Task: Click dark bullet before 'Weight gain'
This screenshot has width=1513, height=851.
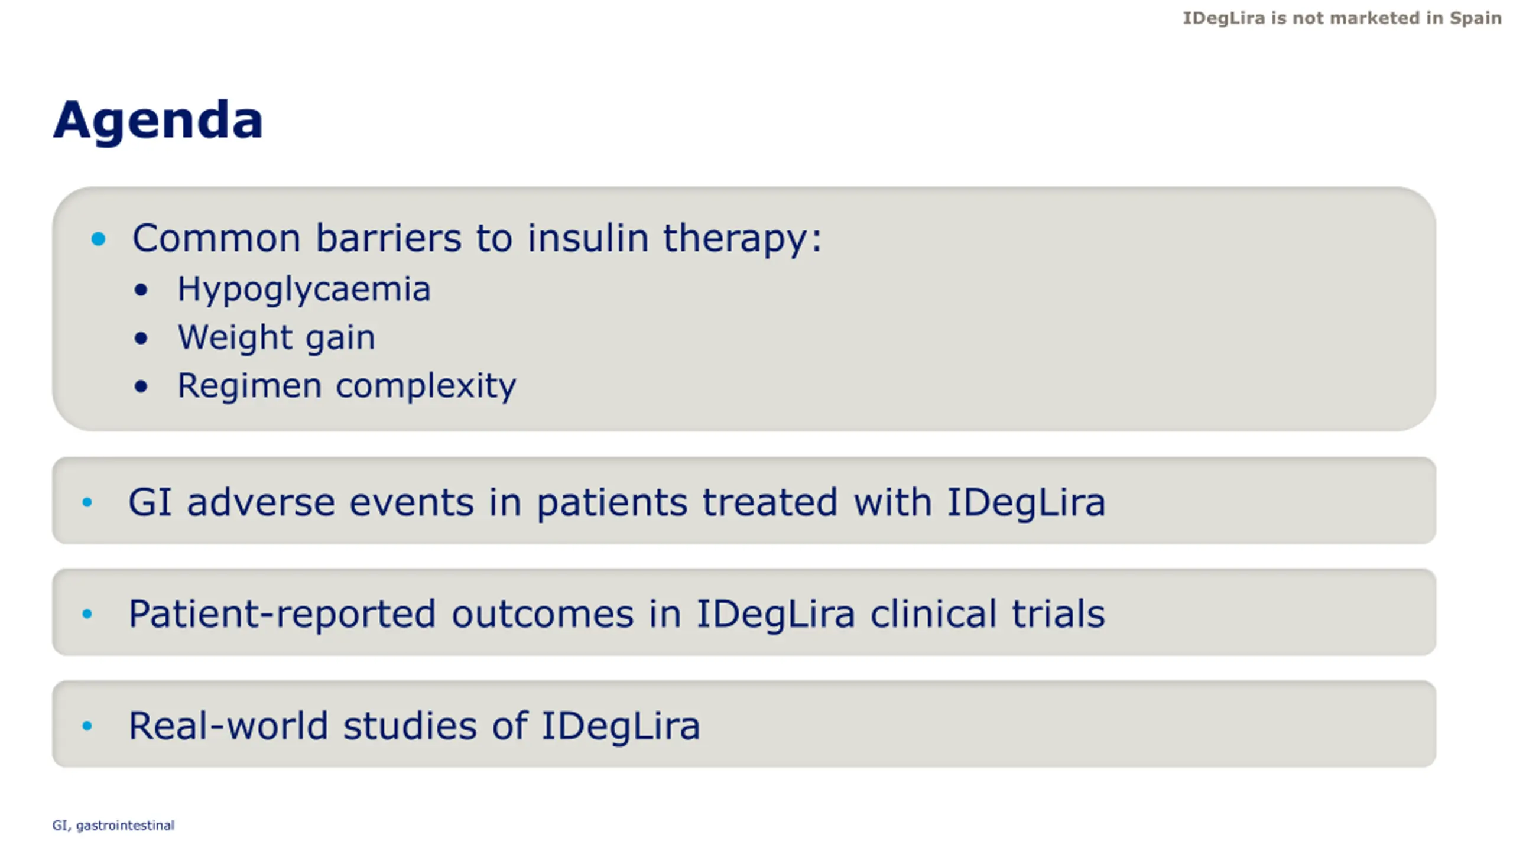Action: pos(141,339)
